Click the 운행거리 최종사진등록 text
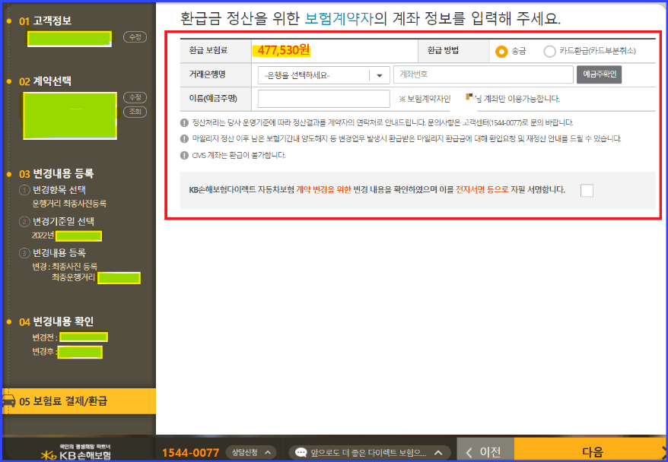The image size is (668, 462). (x=69, y=204)
